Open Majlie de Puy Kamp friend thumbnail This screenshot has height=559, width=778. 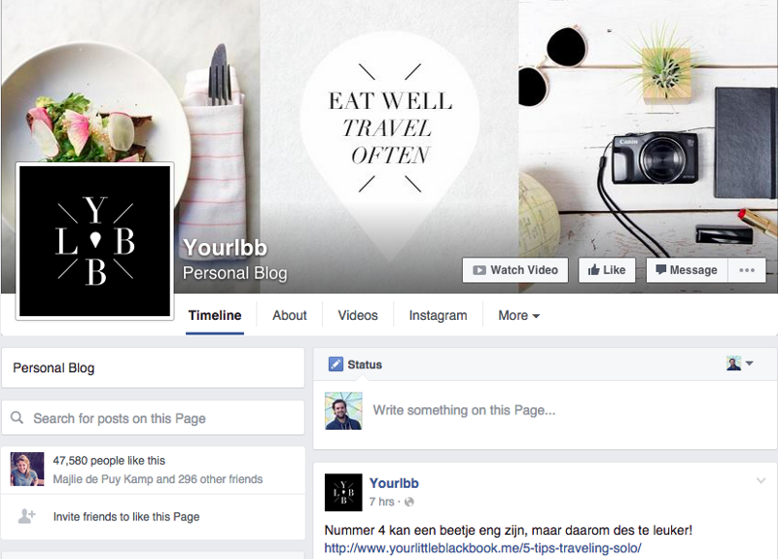click(27, 470)
